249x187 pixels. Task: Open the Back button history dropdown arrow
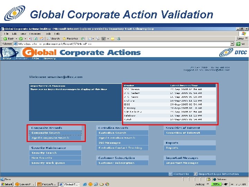coord(16,39)
